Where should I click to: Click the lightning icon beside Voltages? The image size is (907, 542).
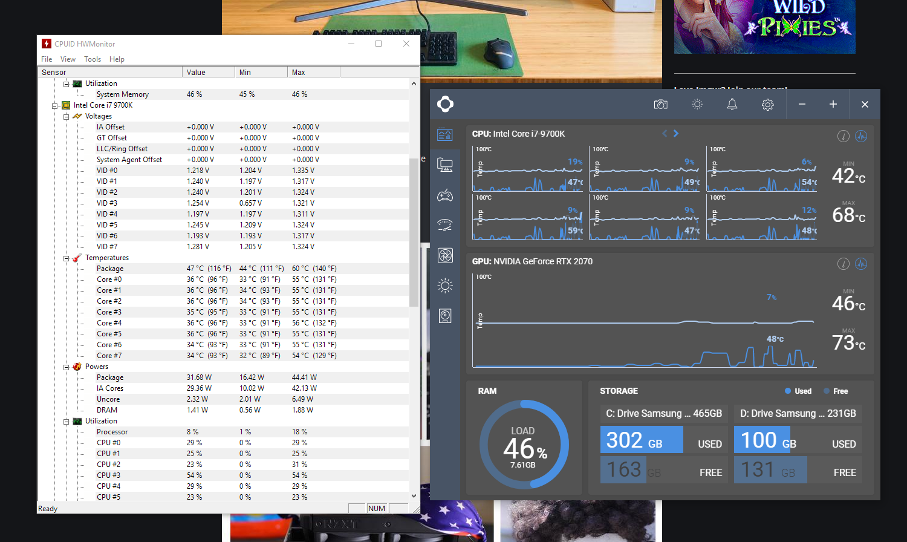pyautogui.click(x=77, y=116)
